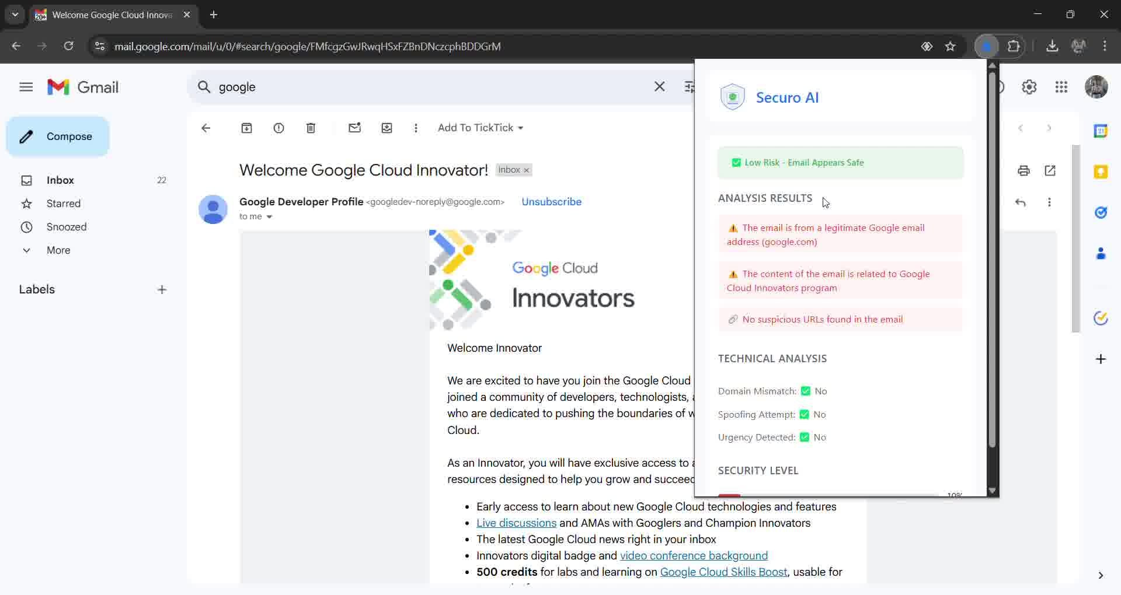Open the Chrome three-dot menu
Image resolution: width=1121 pixels, height=595 pixels.
(x=1105, y=46)
